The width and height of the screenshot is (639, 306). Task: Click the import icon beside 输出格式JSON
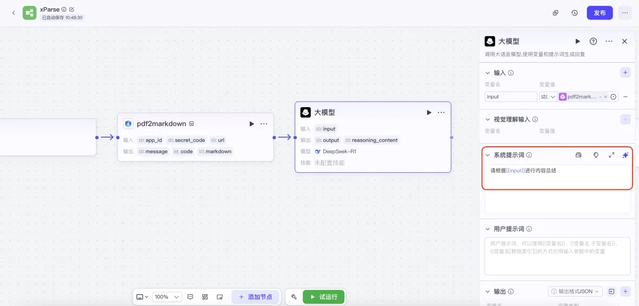(611, 291)
